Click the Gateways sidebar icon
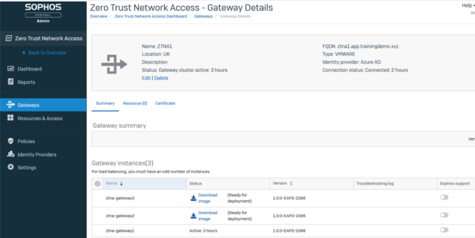The height and width of the screenshot is (238, 475). [x=11, y=105]
